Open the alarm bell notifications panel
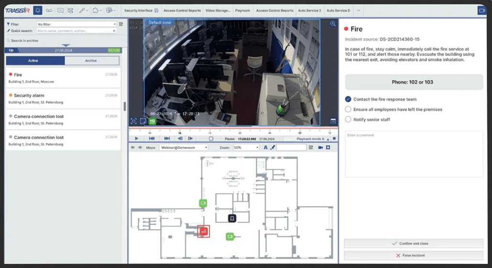 [x=37, y=10]
